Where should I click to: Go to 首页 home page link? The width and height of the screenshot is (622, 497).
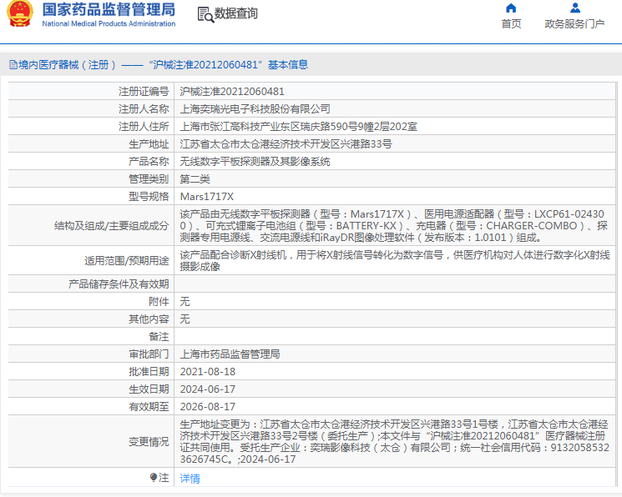(x=511, y=24)
